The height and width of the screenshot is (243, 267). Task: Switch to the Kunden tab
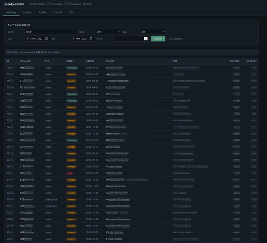click(x=28, y=12)
